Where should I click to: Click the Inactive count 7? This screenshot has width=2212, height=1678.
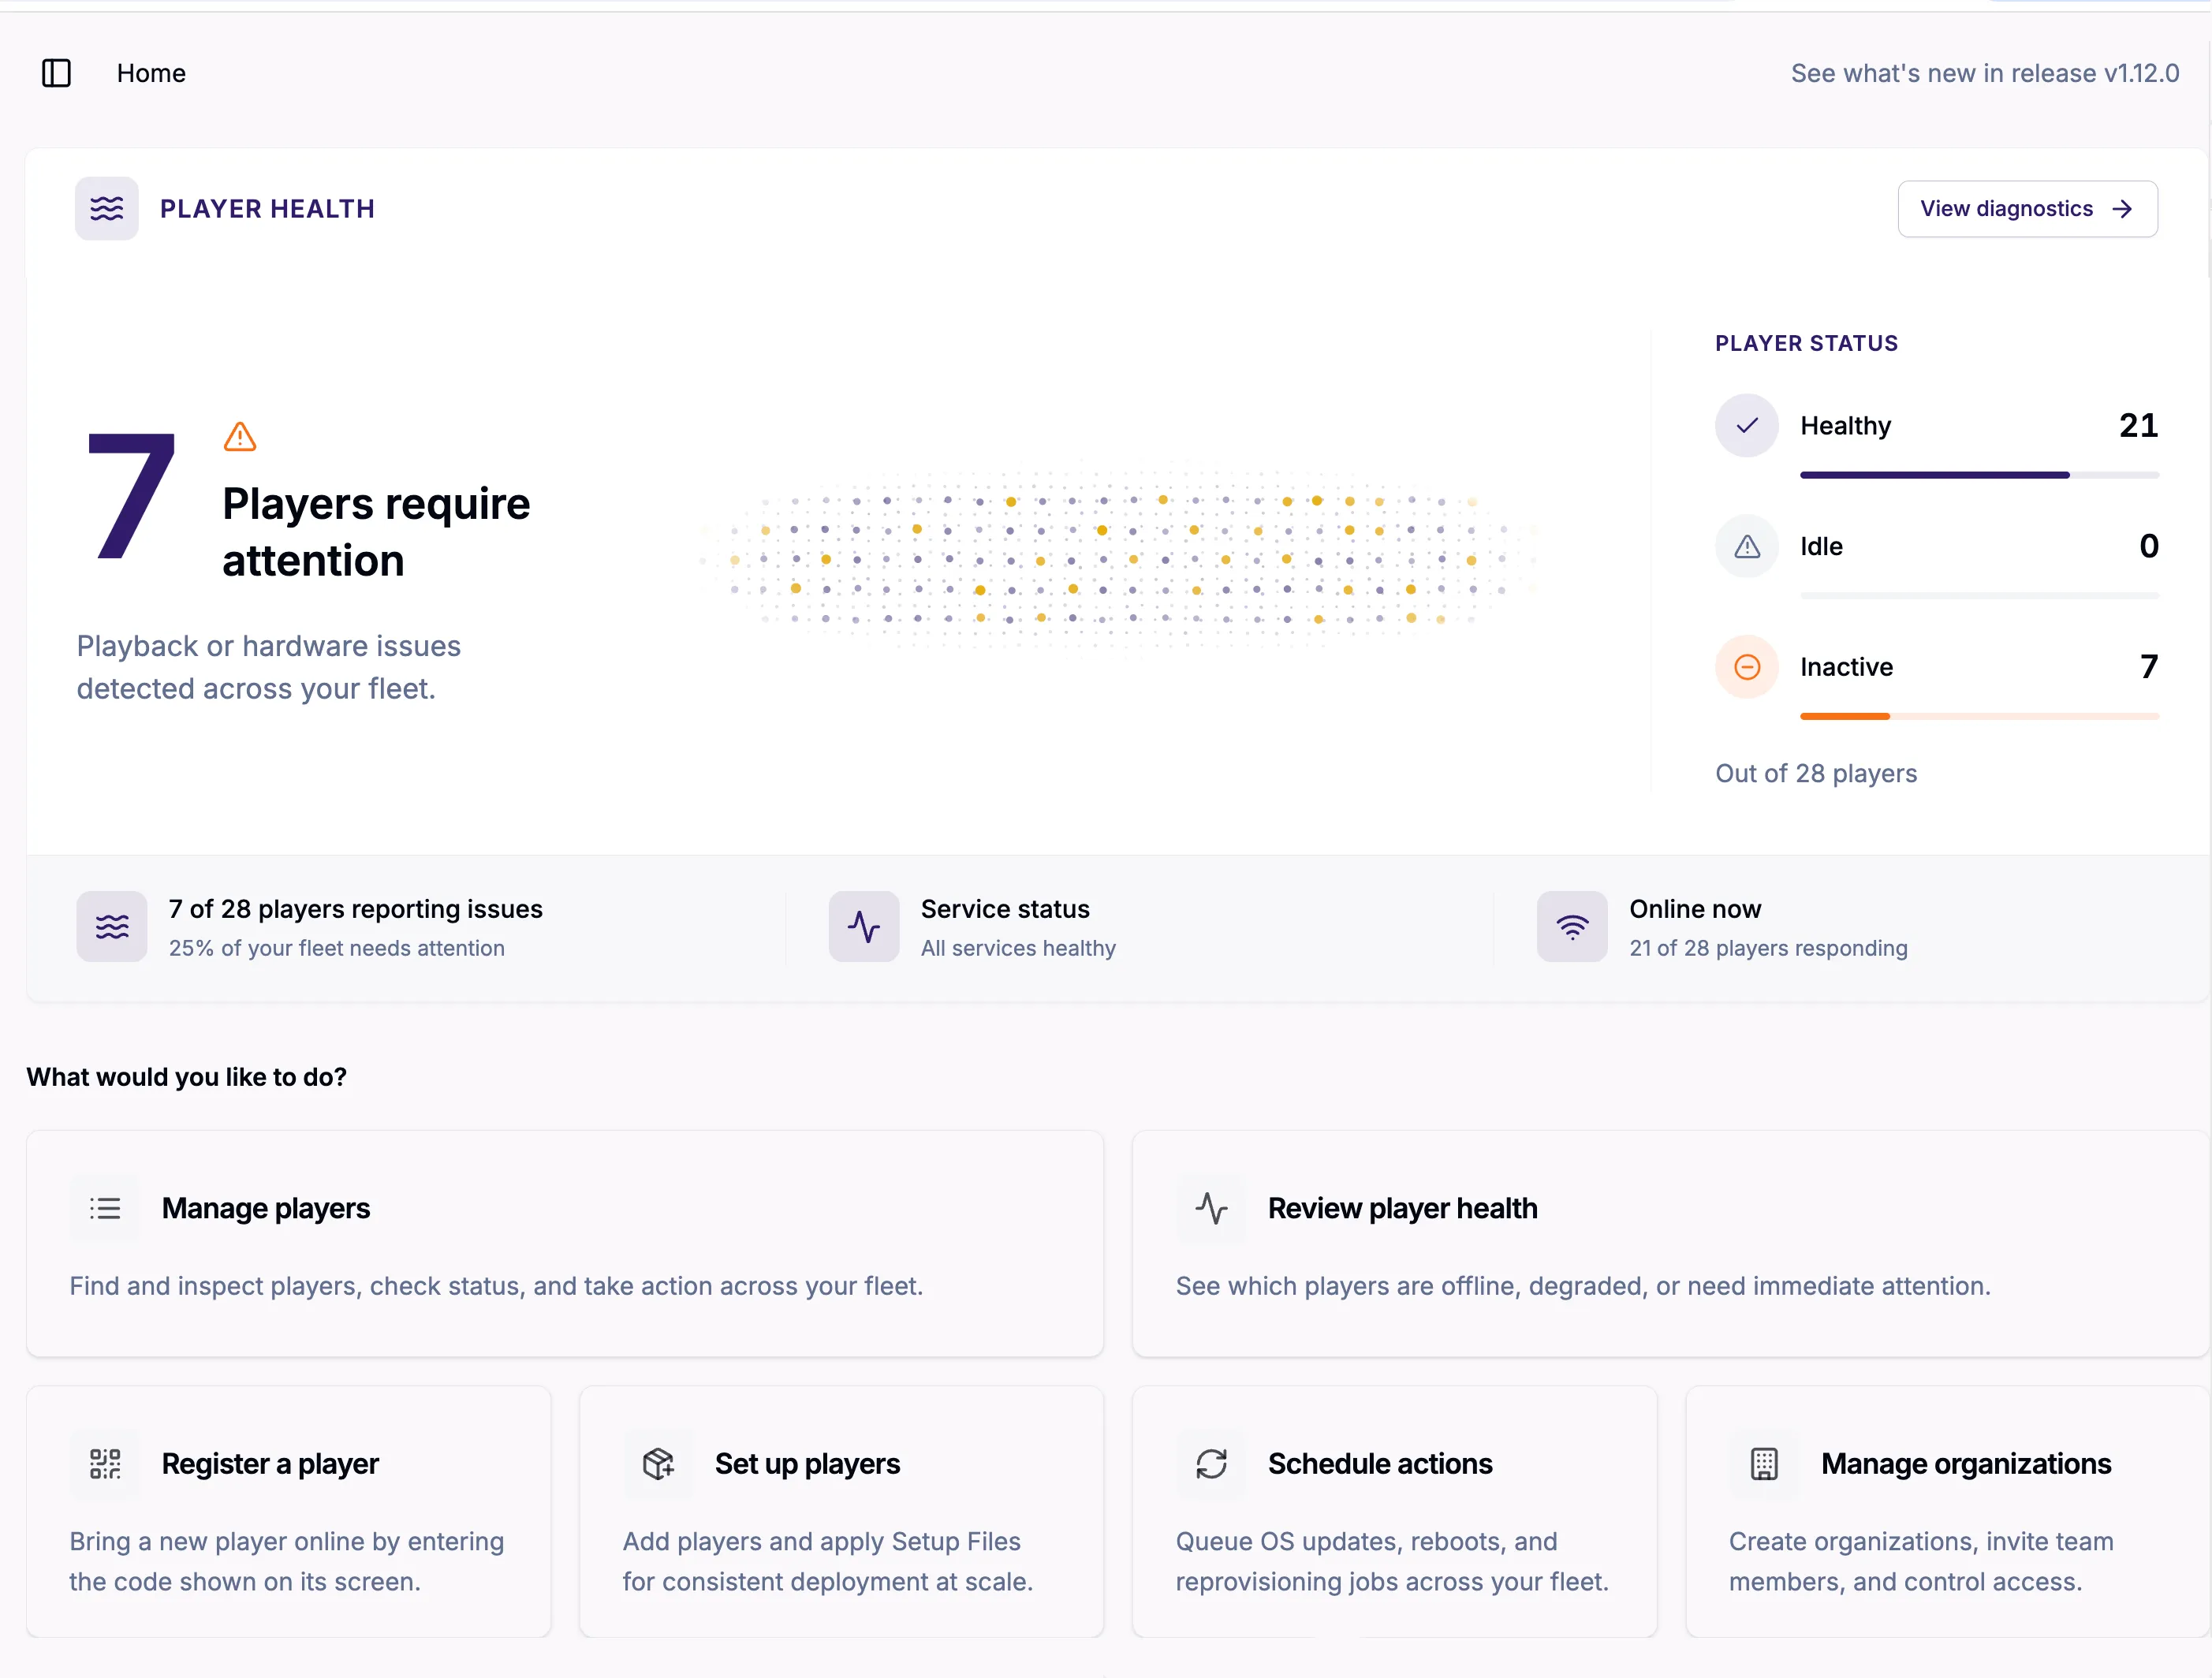tap(2149, 667)
